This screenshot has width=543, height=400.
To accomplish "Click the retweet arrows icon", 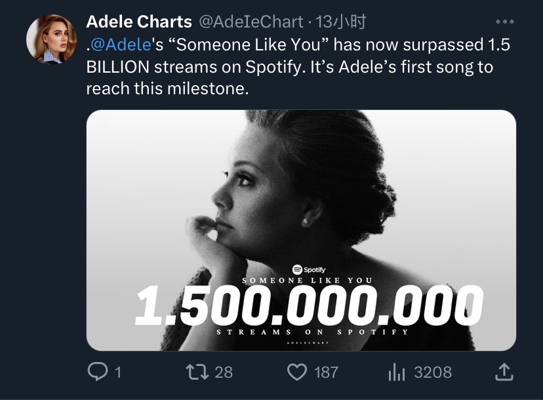I will 197,372.
